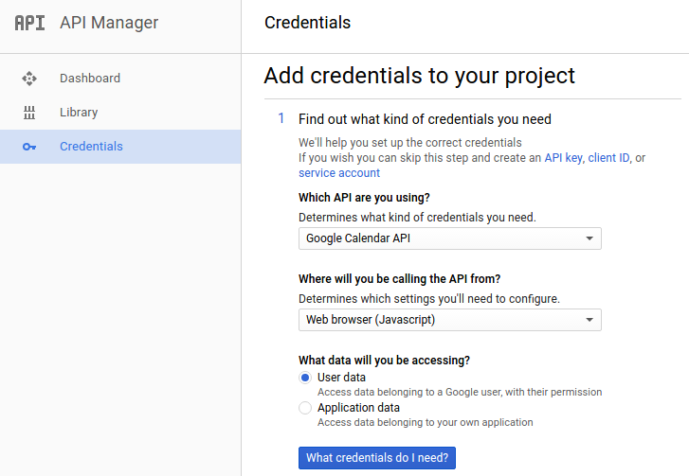Screen dimensions: 689x476
Task: Click the Application data label text
Action: [358, 408]
